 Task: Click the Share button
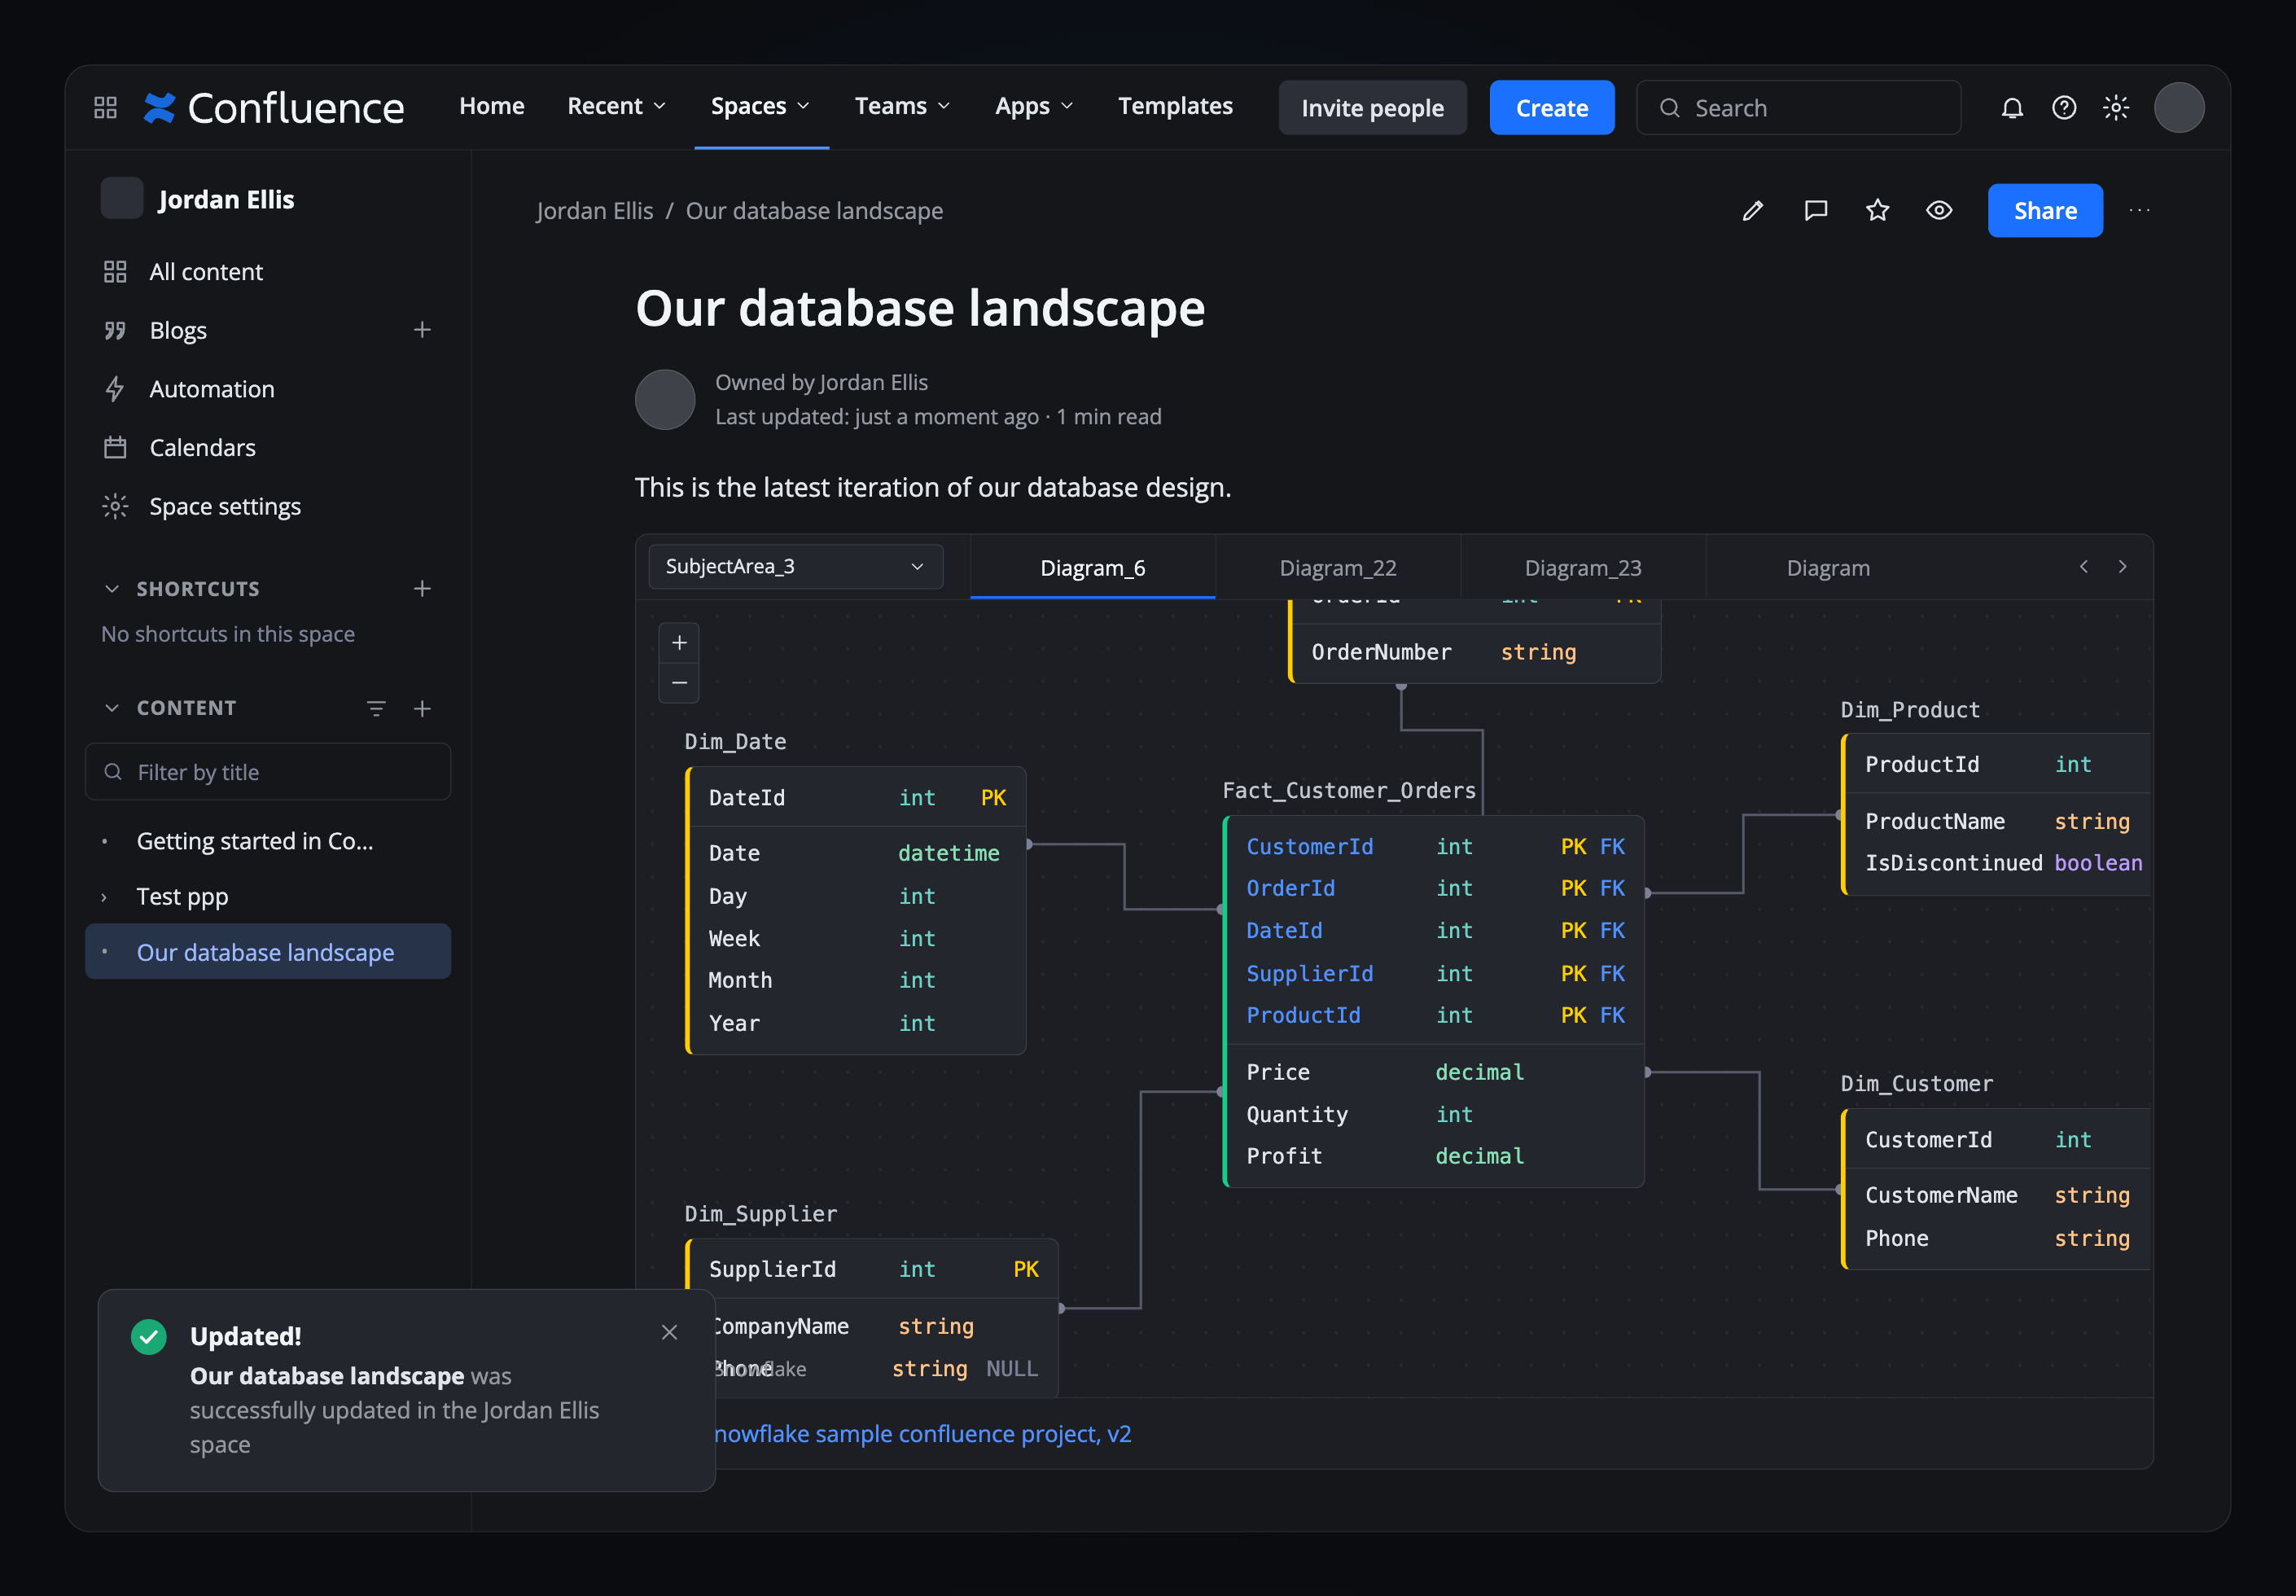2045,210
